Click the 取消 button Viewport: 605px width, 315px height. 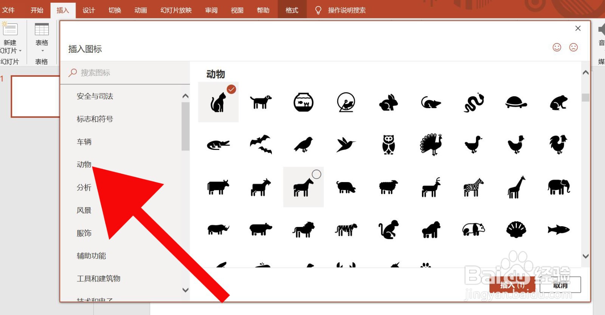(x=560, y=285)
